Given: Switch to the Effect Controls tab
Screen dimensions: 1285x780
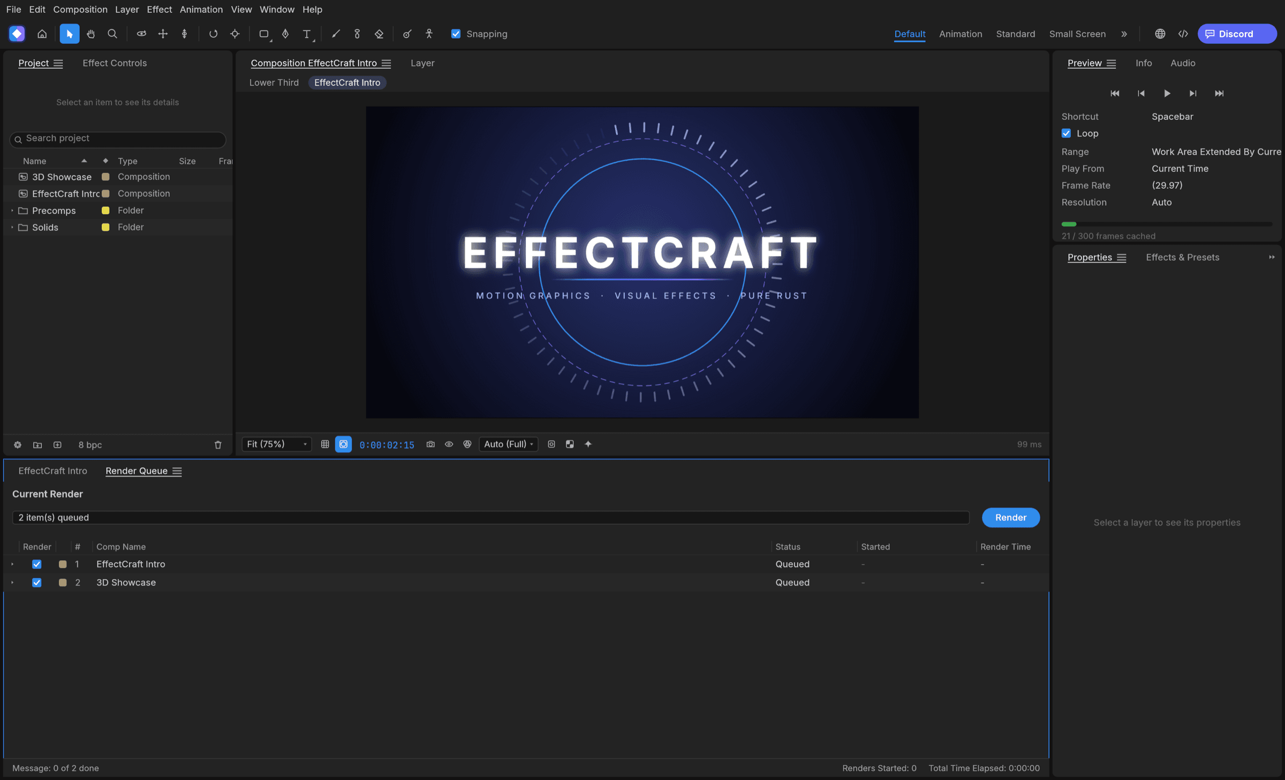Looking at the screenshot, I should click(115, 63).
